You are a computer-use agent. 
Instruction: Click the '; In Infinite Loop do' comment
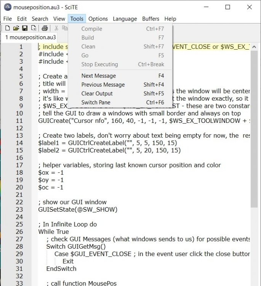click(67, 224)
